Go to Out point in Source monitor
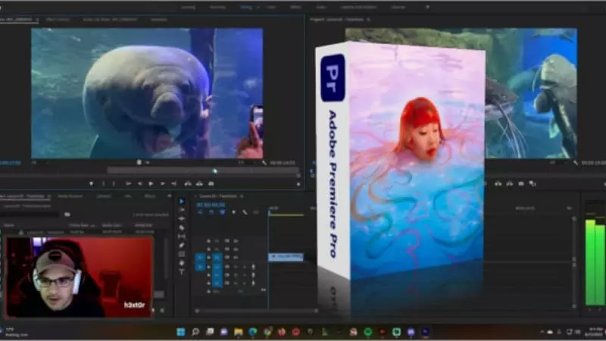 pos(174,184)
